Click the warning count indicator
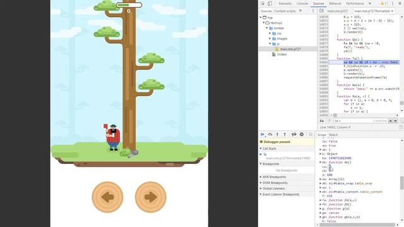The width and height of the screenshot is (404, 227). coord(384,3)
